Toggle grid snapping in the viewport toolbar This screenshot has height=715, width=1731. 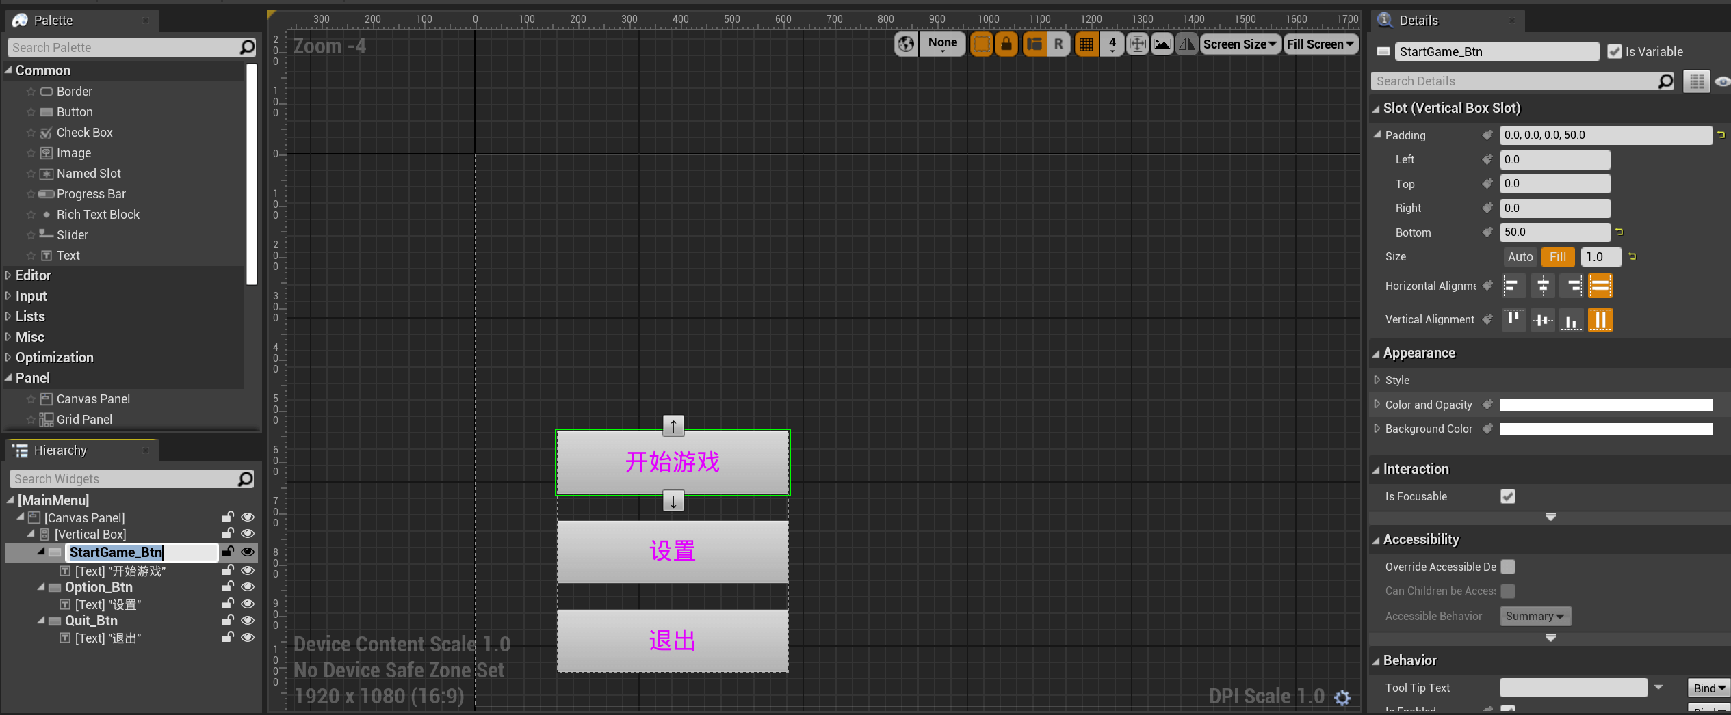tap(1086, 44)
